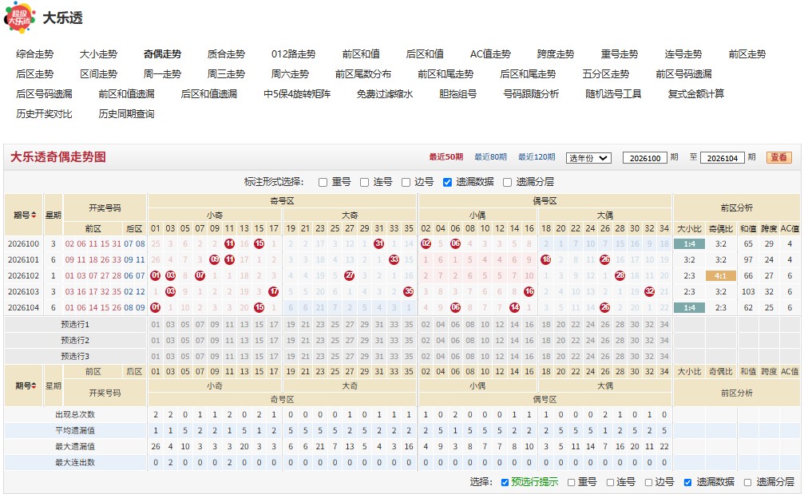Screen dimensions: 804x494
Task: Open 连号走势 link
Action: (683, 53)
